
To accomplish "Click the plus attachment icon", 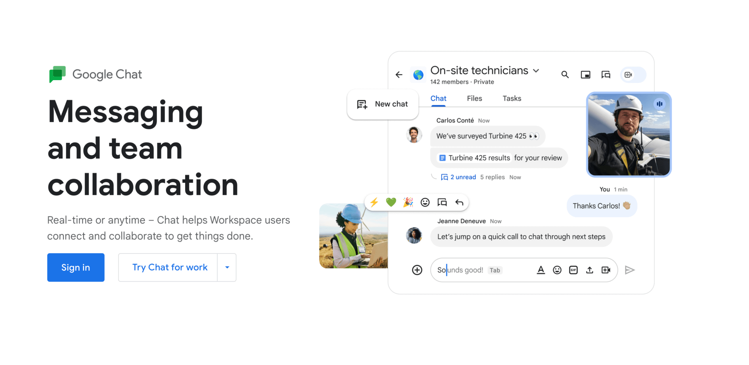I will tap(417, 270).
